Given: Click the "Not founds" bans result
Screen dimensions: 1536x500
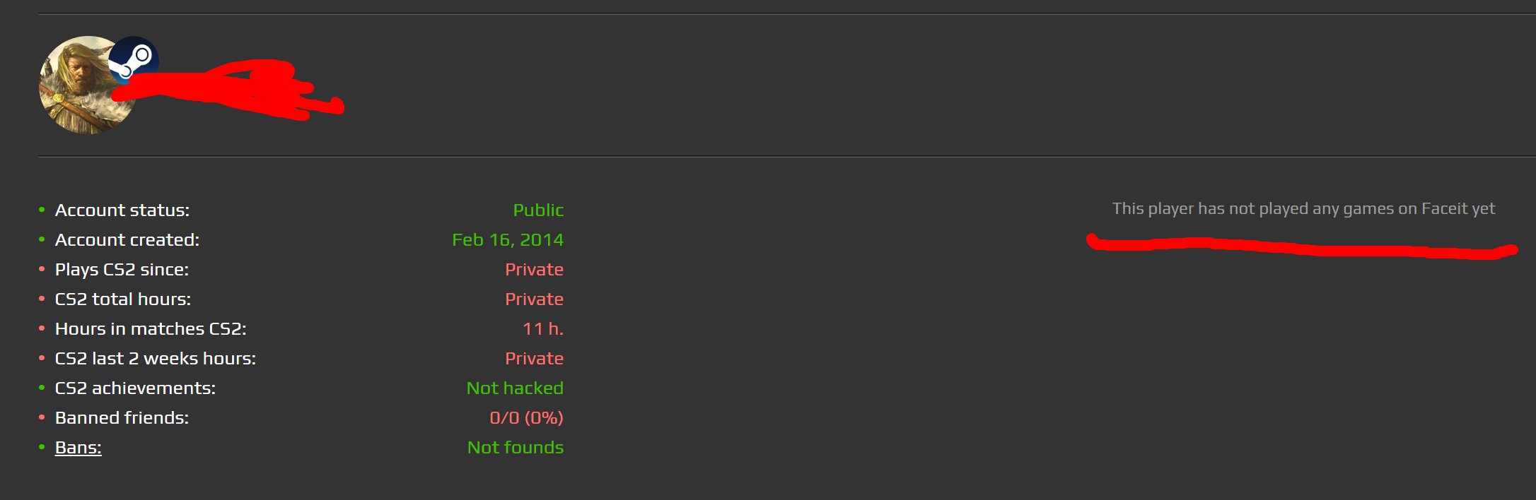Looking at the screenshot, I should 516,448.
